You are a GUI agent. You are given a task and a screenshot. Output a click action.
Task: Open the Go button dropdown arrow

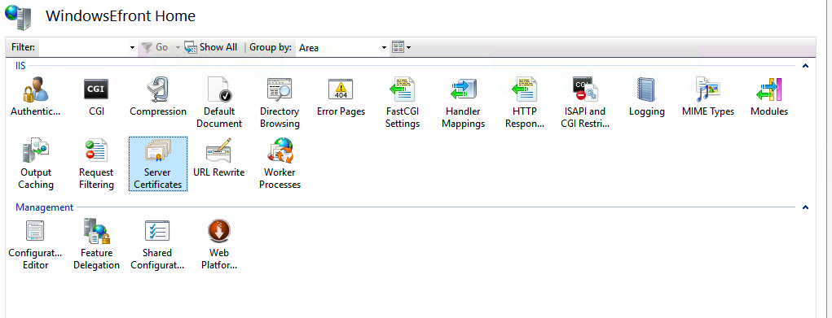(x=178, y=48)
